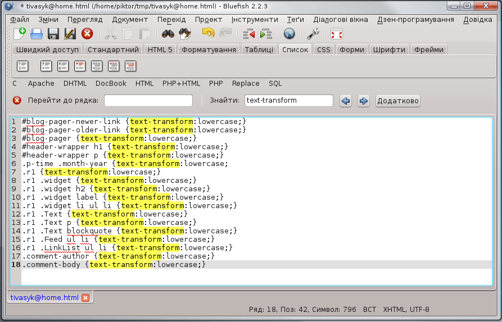Open preferences with the wrench icon

click(x=313, y=34)
